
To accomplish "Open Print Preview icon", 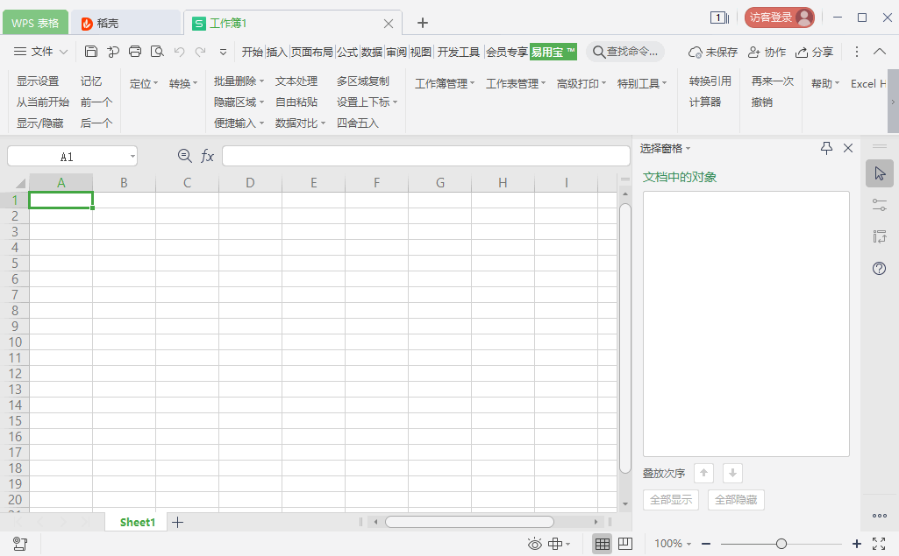I will tap(157, 52).
